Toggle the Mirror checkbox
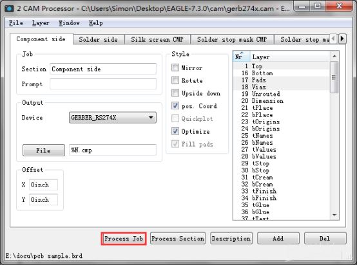 click(x=175, y=68)
